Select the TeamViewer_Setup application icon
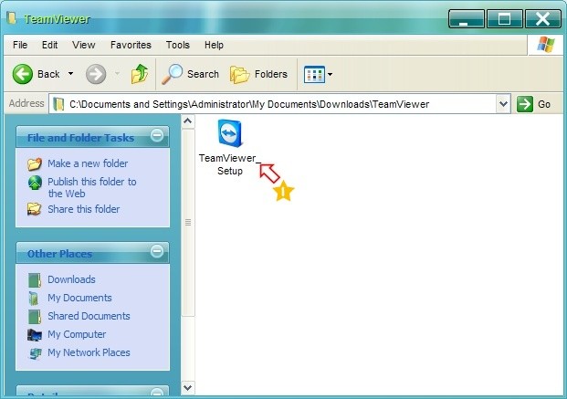The height and width of the screenshot is (399, 567). coord(230,133)
